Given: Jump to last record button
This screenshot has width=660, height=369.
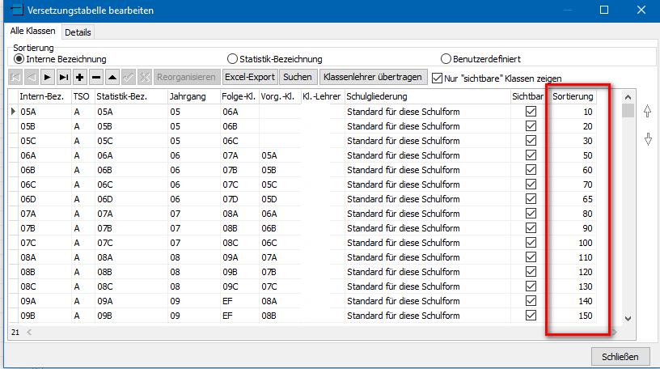Looking at the screenshot, I should click(x=64, y=77).
